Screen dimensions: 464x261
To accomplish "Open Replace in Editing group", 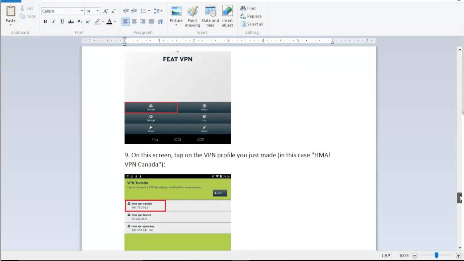I will [251, 16].
